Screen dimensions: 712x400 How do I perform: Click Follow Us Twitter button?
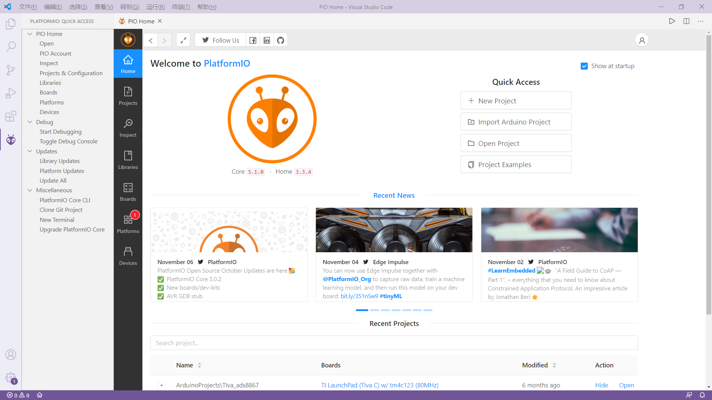click(220, 40)
